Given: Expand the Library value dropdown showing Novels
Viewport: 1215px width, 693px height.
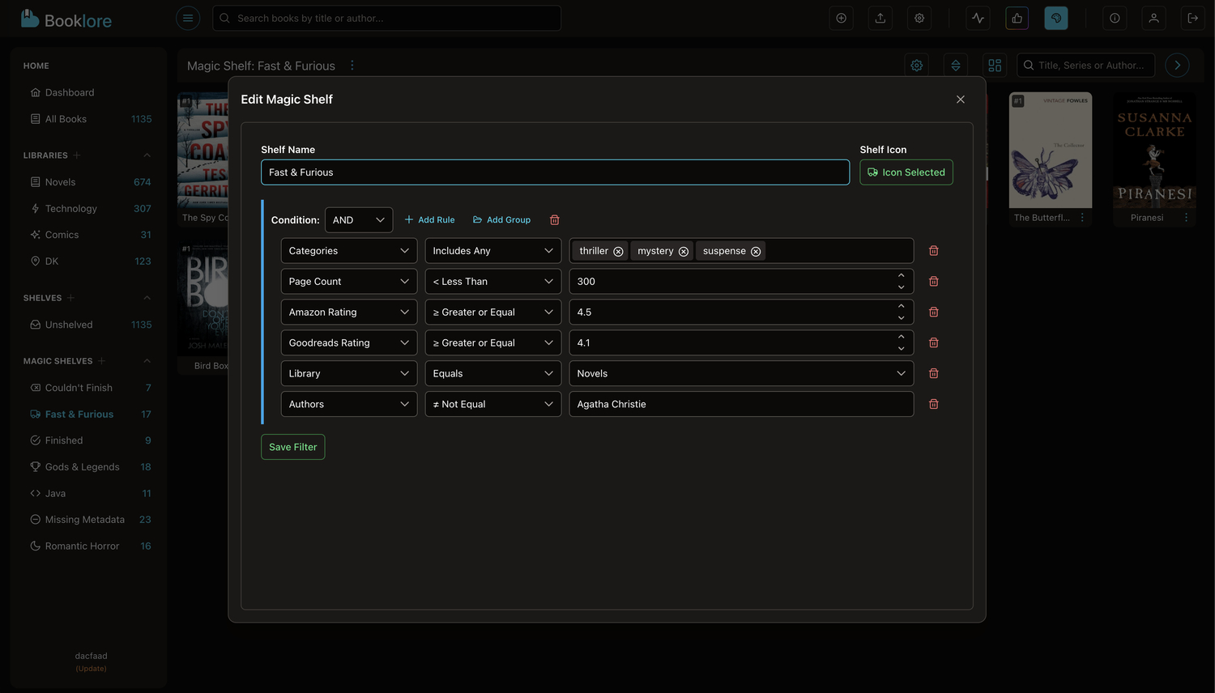Looking at the screenshot, I should [740, 373].
